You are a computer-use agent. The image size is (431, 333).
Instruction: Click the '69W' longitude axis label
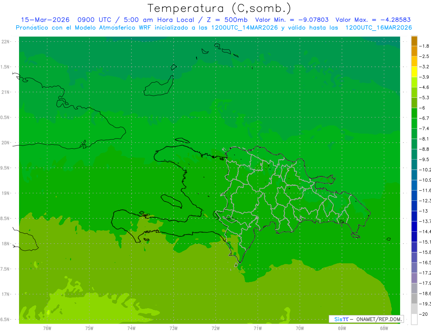point(342,328)
